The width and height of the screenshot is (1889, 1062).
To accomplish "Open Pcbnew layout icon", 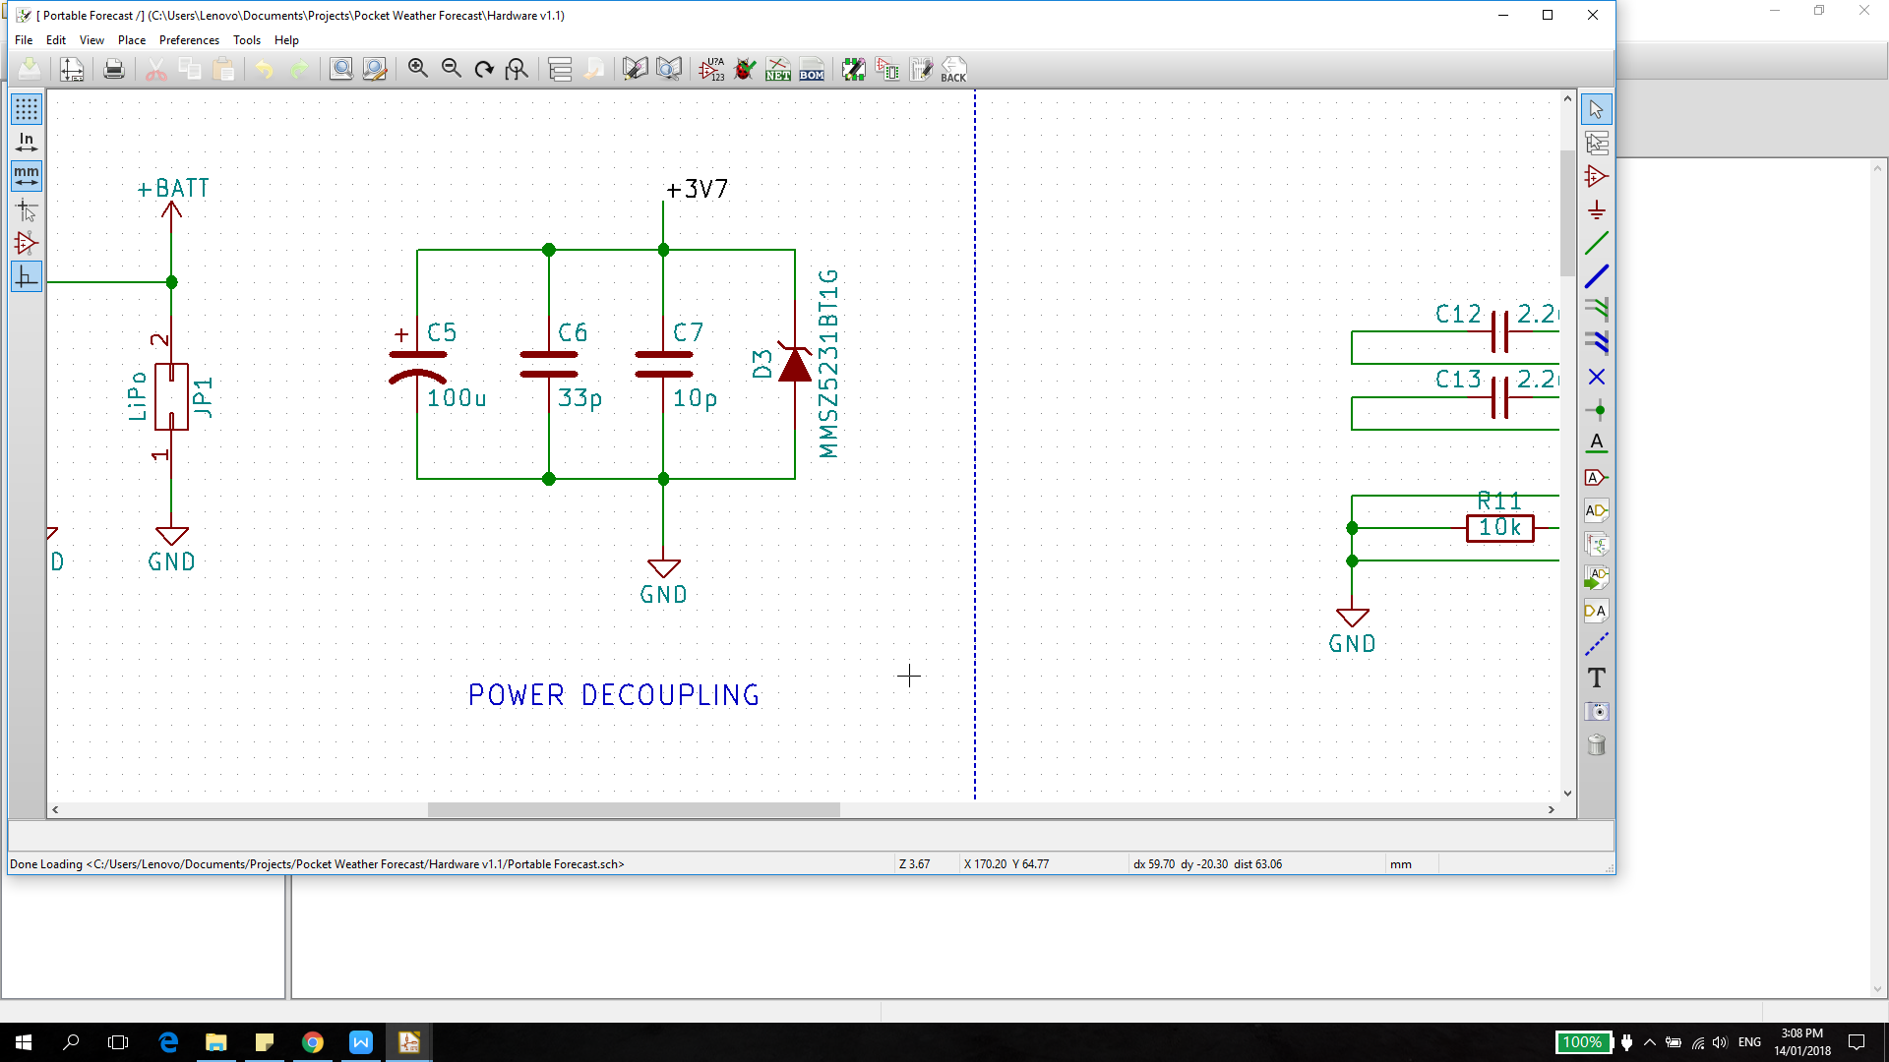I will 921,69.
